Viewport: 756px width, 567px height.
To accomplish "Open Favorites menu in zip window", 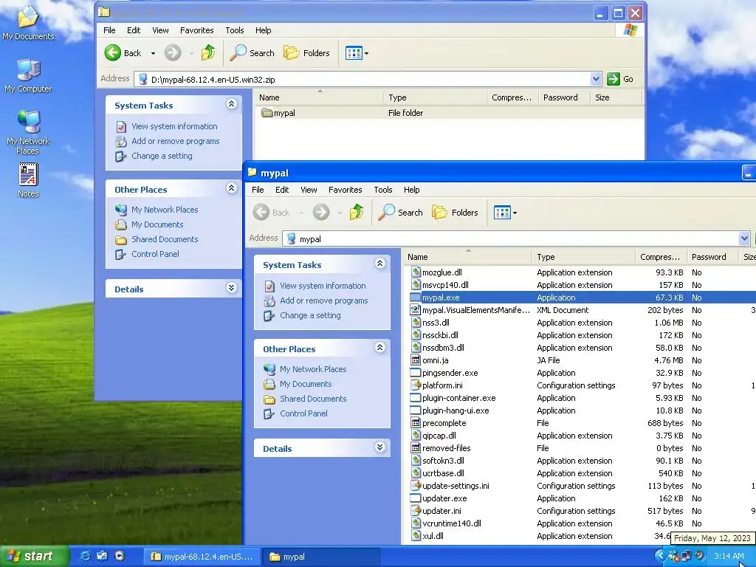I will [196, 30].
